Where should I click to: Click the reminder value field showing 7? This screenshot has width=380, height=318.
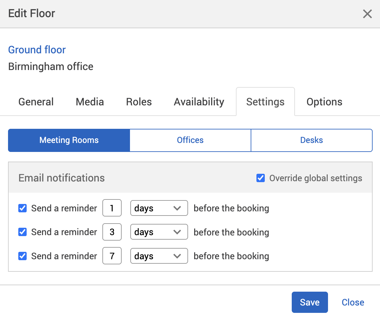pos(112,256)
